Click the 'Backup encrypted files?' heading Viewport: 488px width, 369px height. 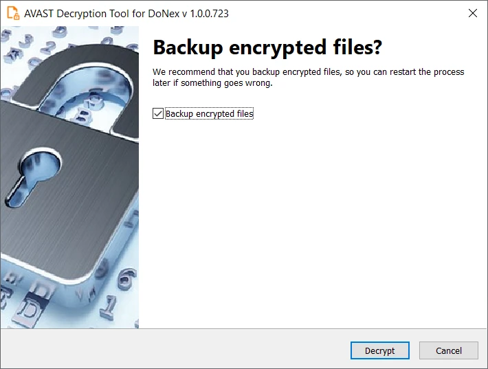[x=267, y=47]
